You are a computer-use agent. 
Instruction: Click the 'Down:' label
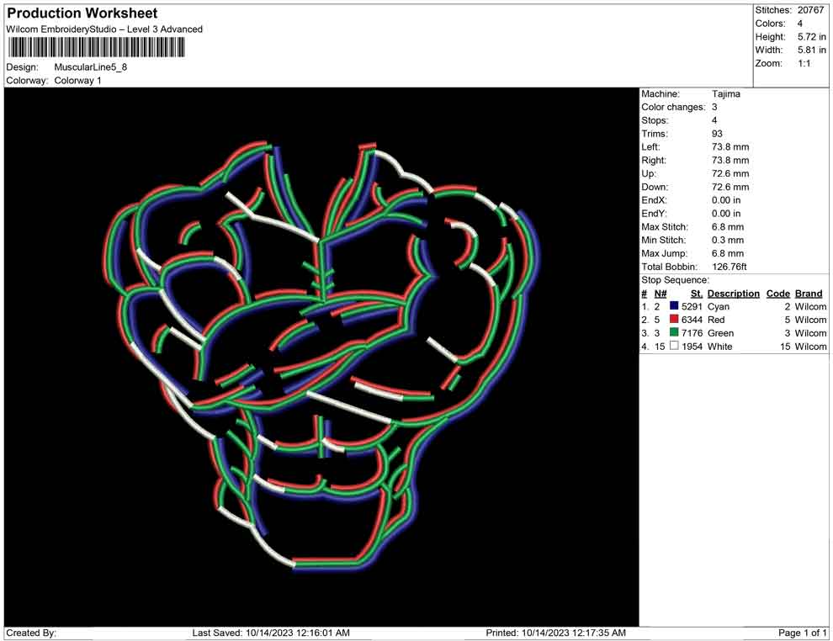point(655,187)
